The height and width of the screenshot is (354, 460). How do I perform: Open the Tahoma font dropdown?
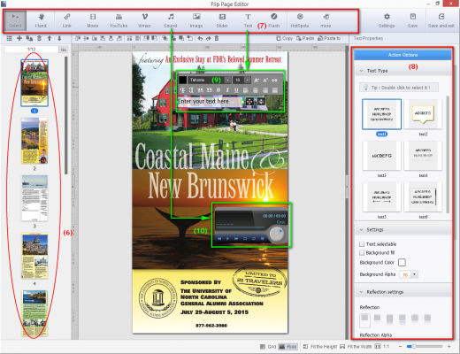pos(227,80)
